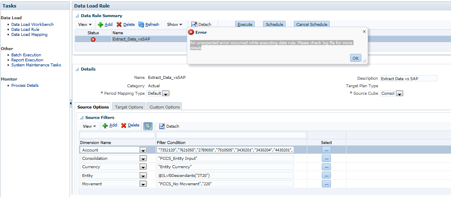Open the Data Load Workbench link
Screen dimensions: 451x197
[33, 25]
